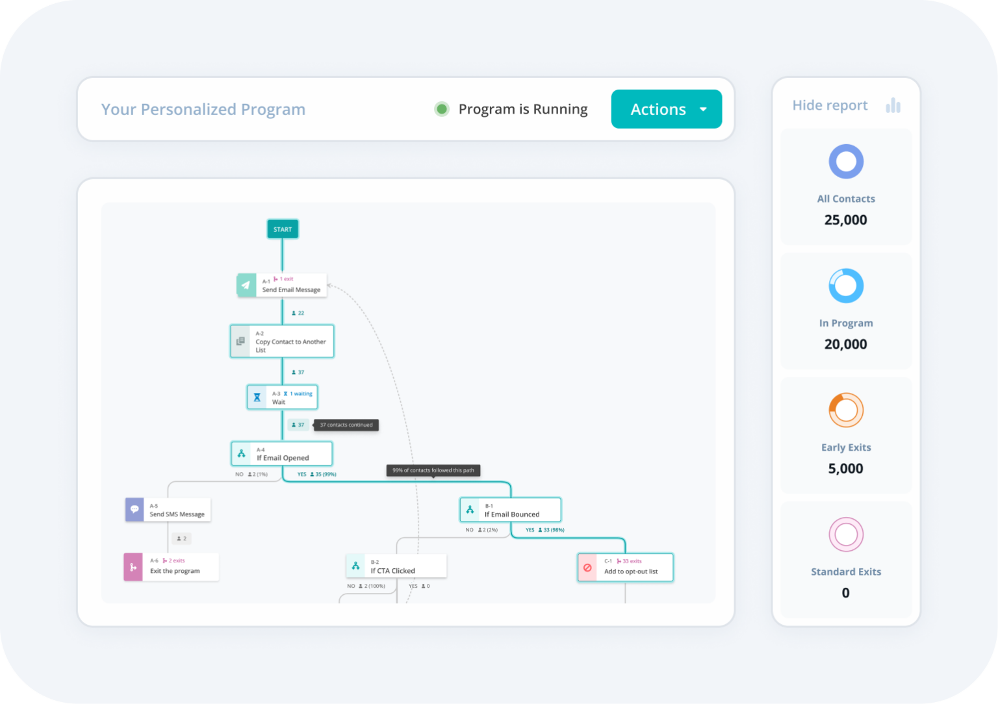
Task: Click the Actions button
Action: pos(658,109)
